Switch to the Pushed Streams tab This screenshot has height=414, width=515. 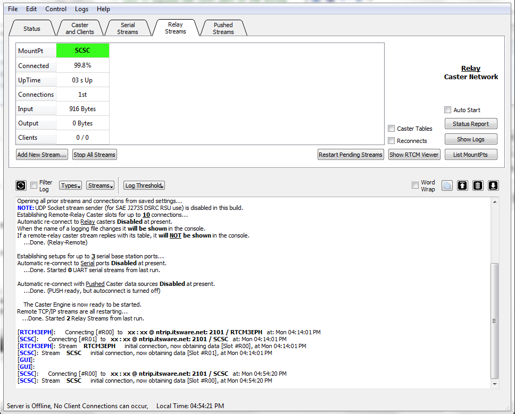(x=223, y=27)
